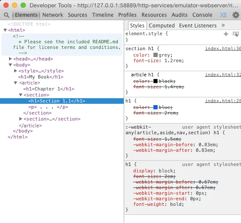The image size is (241, 223).
Task: Collapse the html node triangle
Action: tap(5, 30)
